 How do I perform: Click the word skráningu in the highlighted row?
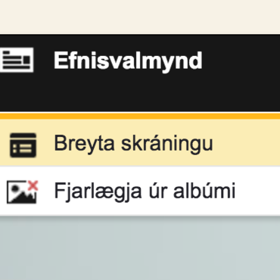167,144
